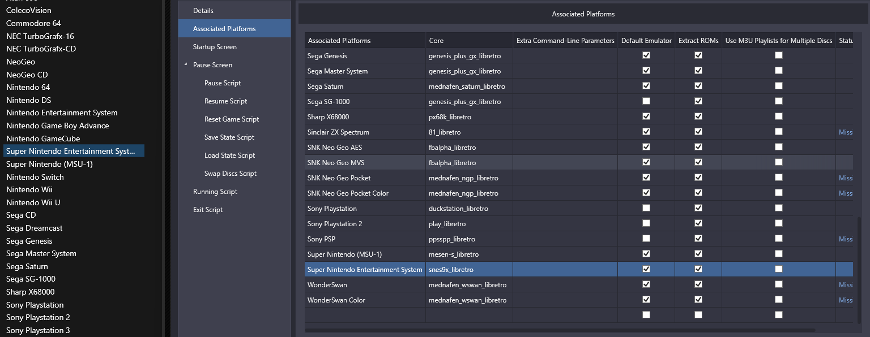
Task: Enable M3U Playlists for Sony Playstation 2
Action: pyautogui.click(x=779, y=223)
